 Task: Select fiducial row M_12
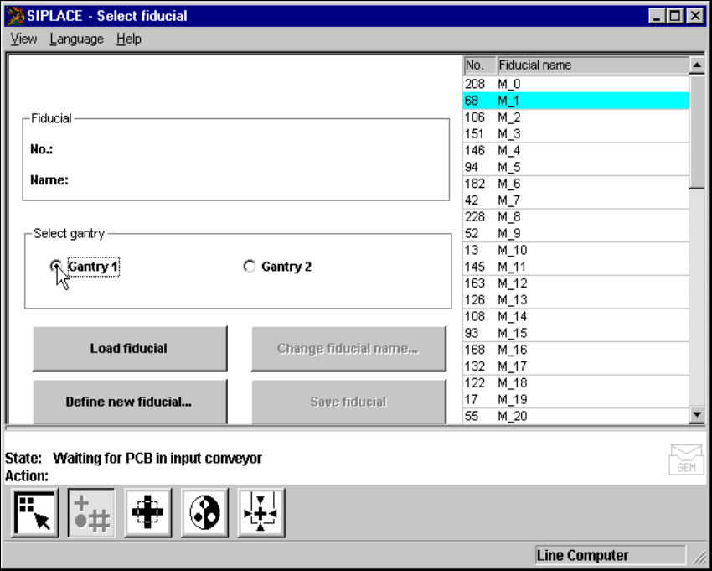(x=575, y=283)
